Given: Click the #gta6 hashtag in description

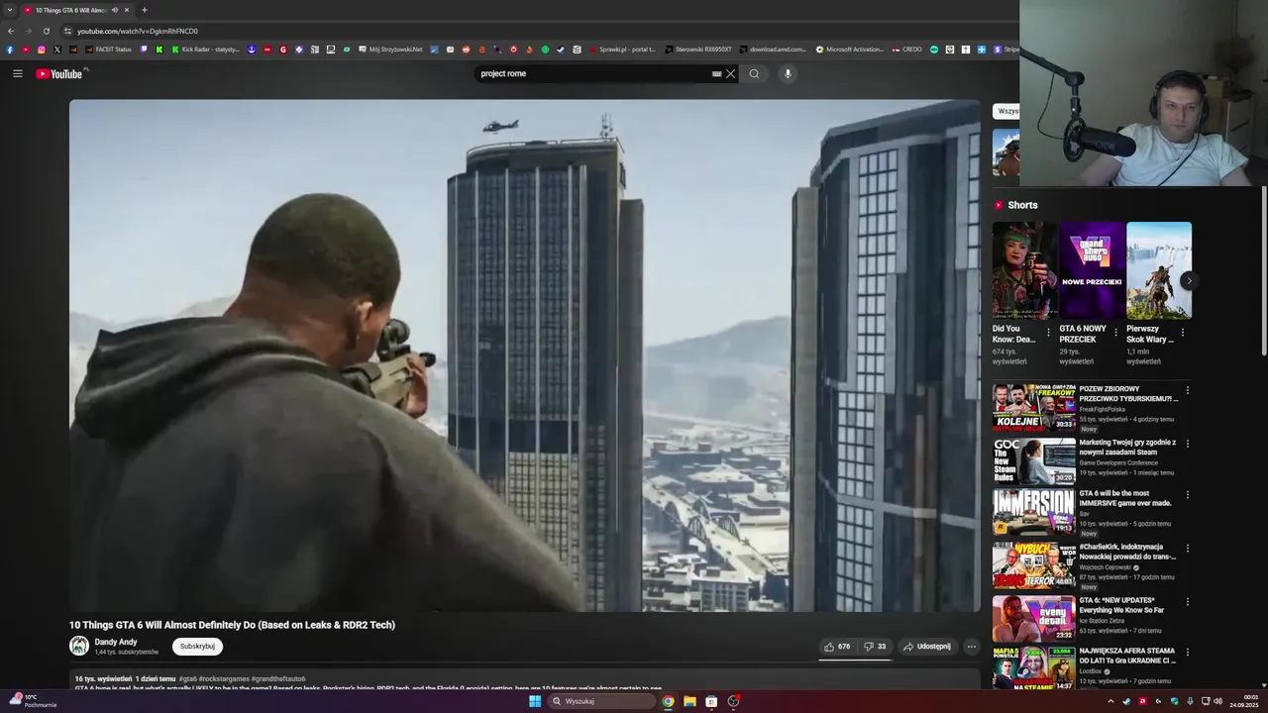Looking at the screenshot, I should click(x=187, y=679).
